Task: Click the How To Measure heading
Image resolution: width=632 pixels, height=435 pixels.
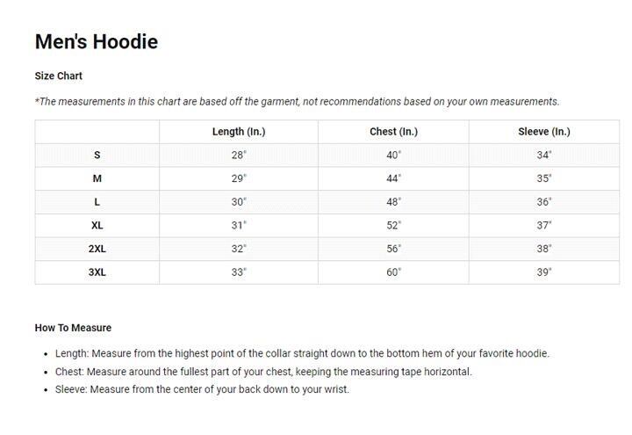Action: point(73,328)
